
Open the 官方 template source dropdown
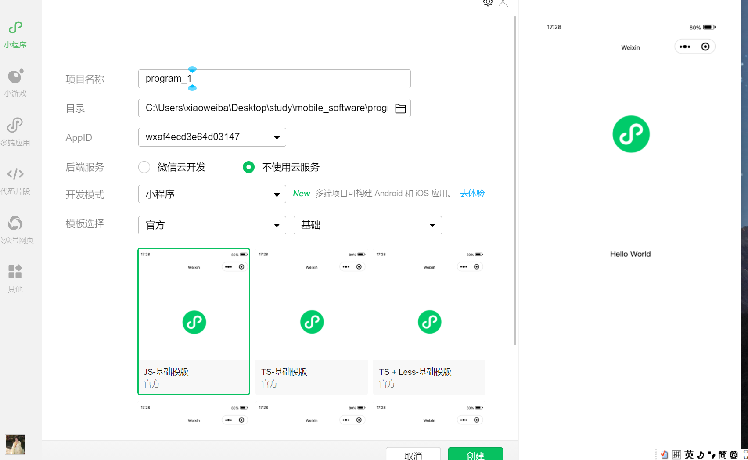pyautogui.click(x=212, y=225)
